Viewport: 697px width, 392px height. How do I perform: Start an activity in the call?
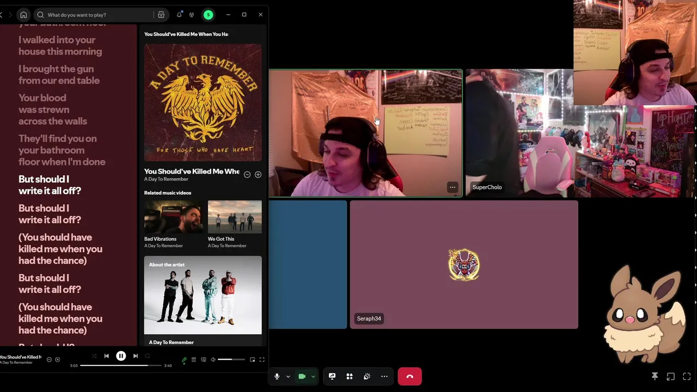350,376
